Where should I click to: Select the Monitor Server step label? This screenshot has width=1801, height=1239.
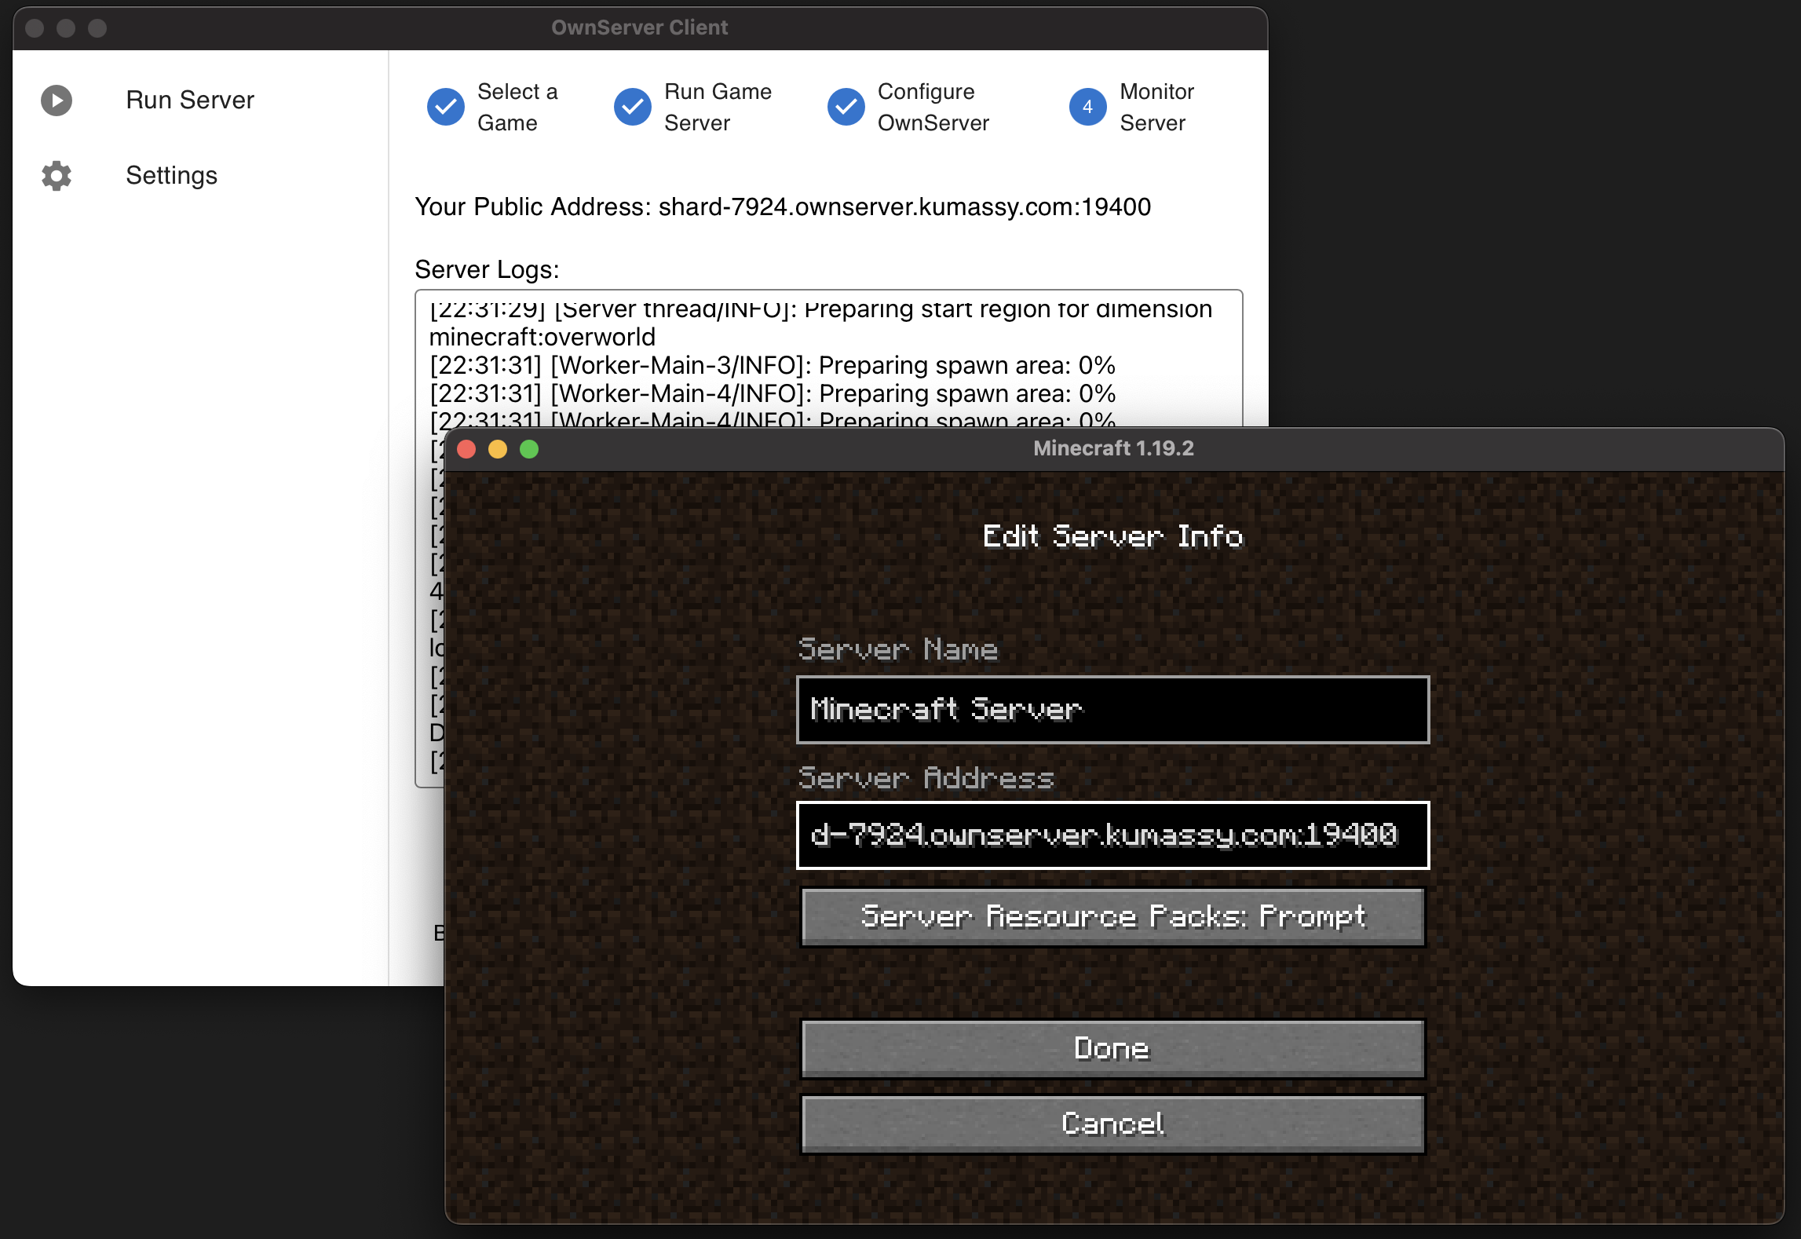click(x=1156, y=107)
